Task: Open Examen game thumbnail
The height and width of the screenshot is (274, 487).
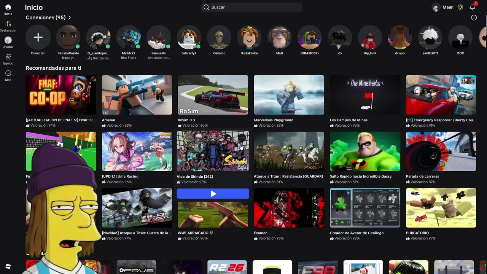Action: click(289, 208)
